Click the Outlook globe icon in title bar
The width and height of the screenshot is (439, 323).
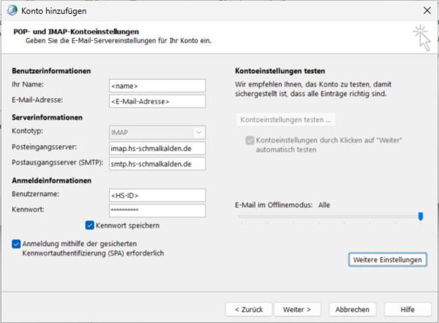[x=12, y=11]
